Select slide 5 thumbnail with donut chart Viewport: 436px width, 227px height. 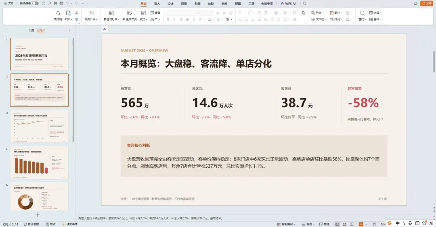(x=39, y=196)
